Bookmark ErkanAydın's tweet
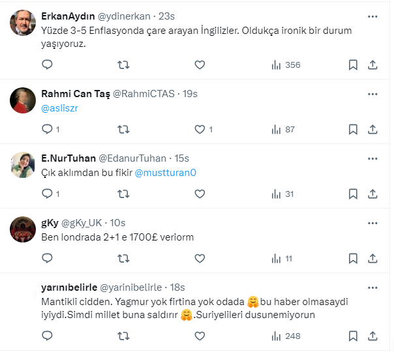The width and height of the screenshot is (394, 352). click(353, 65)
